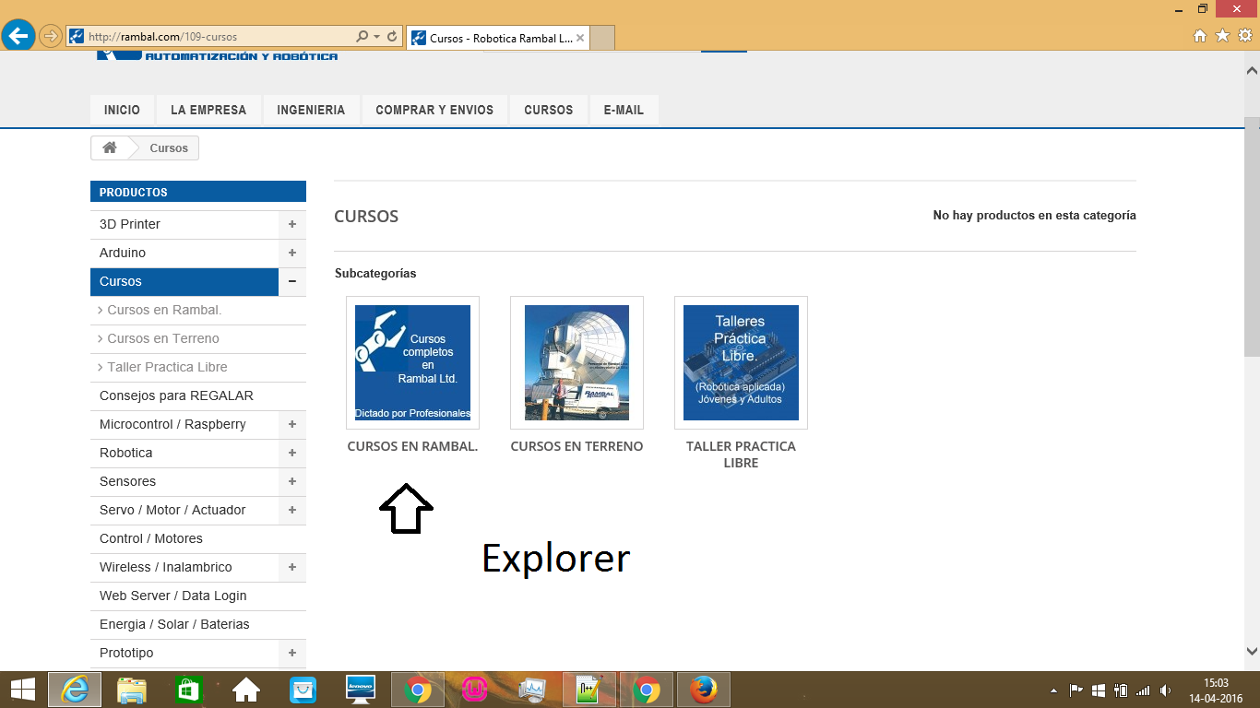Select the highlighted Cursos sidebar category

tap(184, 281)
